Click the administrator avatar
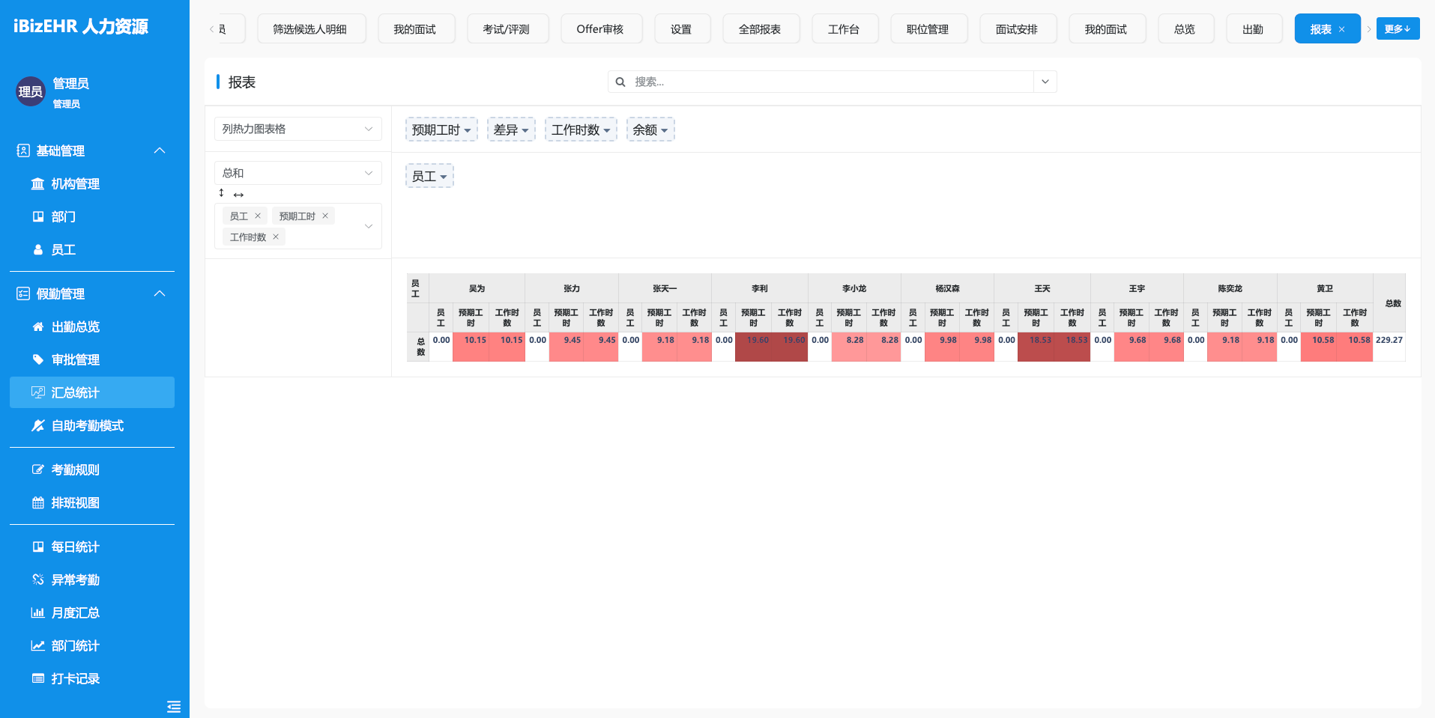This screenshot has height=718, width=1435. tap(31, 91)
